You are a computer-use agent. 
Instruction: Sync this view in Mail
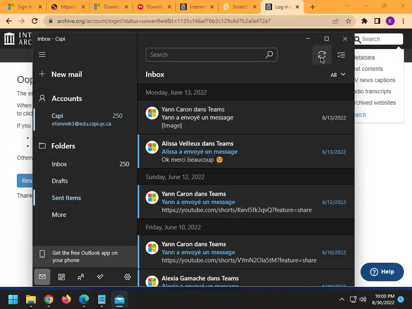(321, 55)
